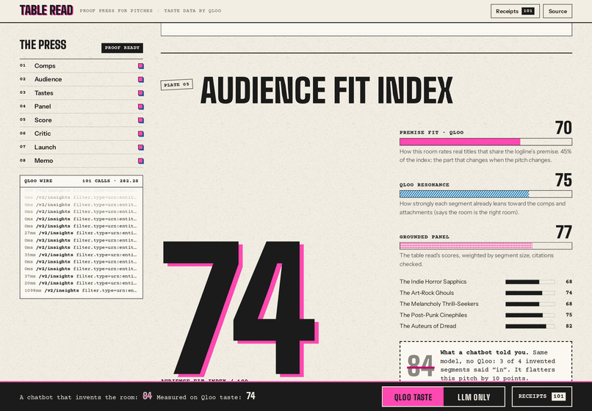Select The Post-Punk Cinephiles segment
The image size is (592, 411).
[x=485, y=315]
